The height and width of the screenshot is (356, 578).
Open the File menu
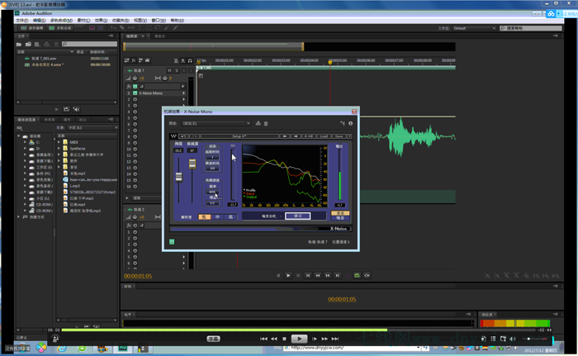coord(21,21)
